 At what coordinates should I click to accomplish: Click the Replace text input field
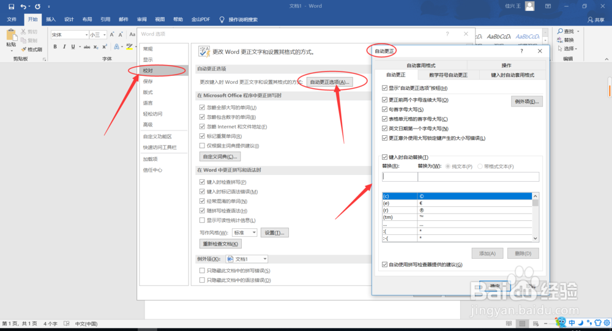(400, 176)
